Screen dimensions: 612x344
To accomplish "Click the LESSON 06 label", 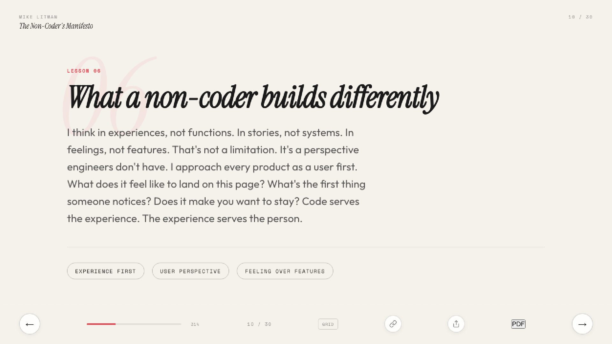I will point(84,71).
